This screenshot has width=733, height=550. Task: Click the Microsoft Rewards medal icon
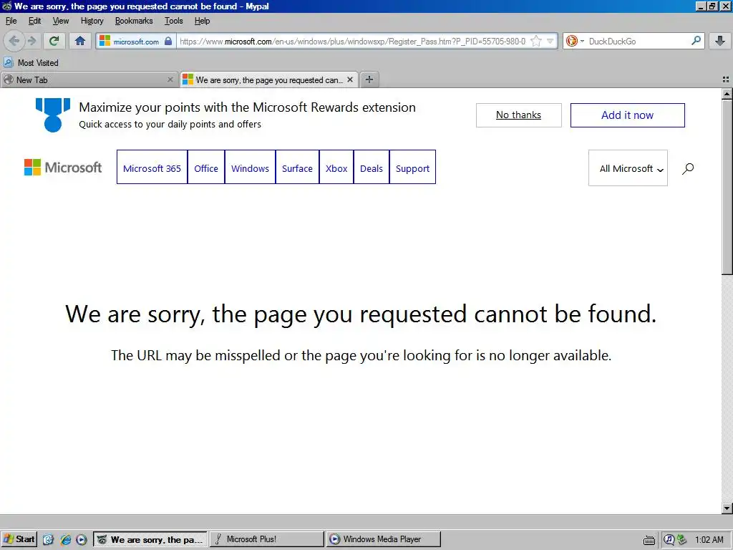[x=53, y=115]
